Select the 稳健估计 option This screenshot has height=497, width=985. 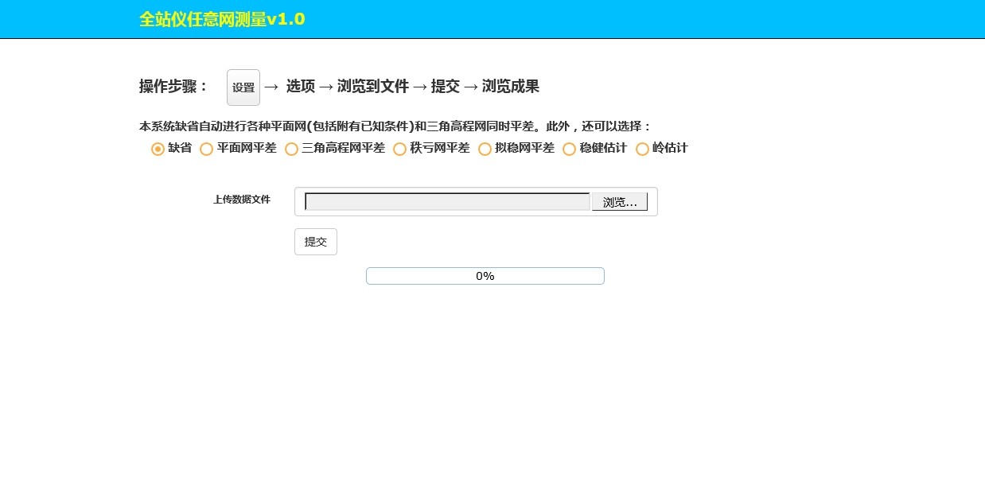point(570,149)
